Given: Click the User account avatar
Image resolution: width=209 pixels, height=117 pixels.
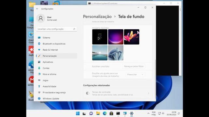Looking at the screenshot, I should [x=40, y=18].
